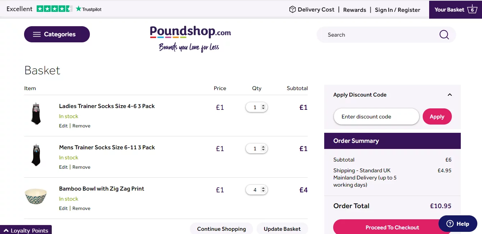Go to Sign In / Register
This screenshot has height=234, width=482.
[x=398, y=10]
